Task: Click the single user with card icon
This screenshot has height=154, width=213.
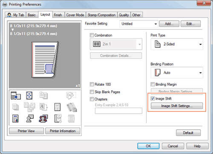Action: click(30, 118)
